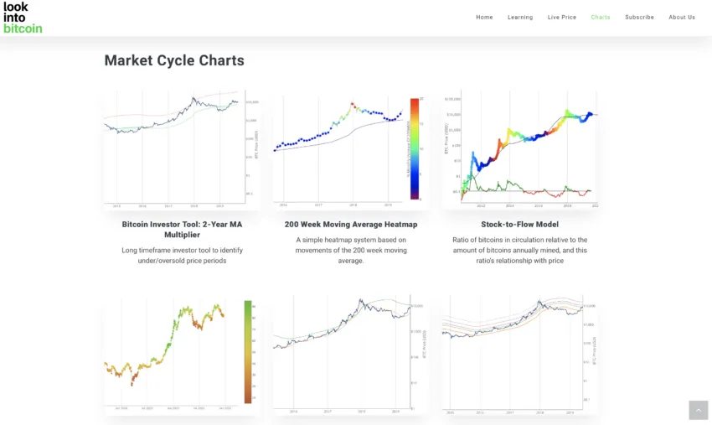Viewport: 712px width, 425px height.
Task: Click the Bitcoin Investor Tool: 2-Year MA Multiplier title
Action: (182, 230)
